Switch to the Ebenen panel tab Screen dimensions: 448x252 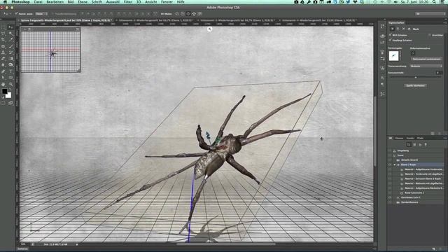(x=399, y=138)
